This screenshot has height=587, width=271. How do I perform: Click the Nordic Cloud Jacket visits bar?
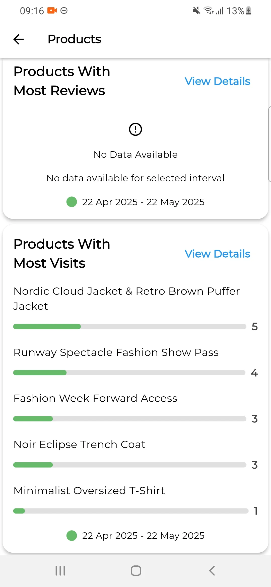(129, 327)
